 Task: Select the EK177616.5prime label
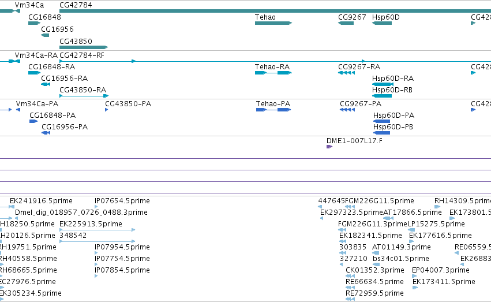tap(440, 236)
